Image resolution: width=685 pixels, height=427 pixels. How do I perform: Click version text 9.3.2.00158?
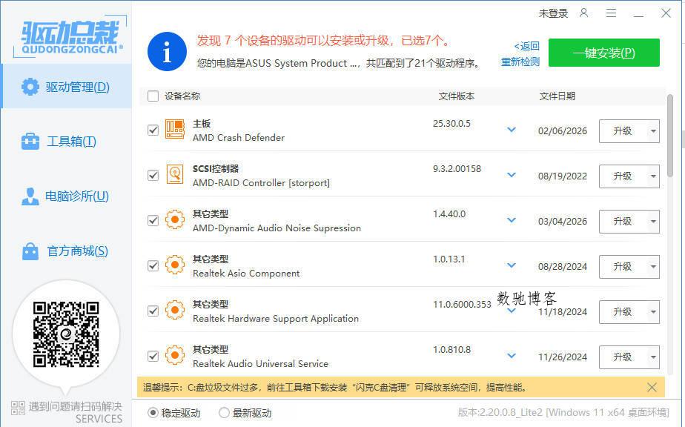click(457, 169)
